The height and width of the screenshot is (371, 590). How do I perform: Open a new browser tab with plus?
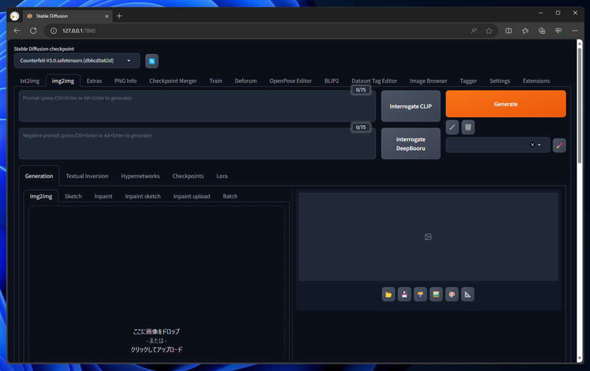(119, 16)
